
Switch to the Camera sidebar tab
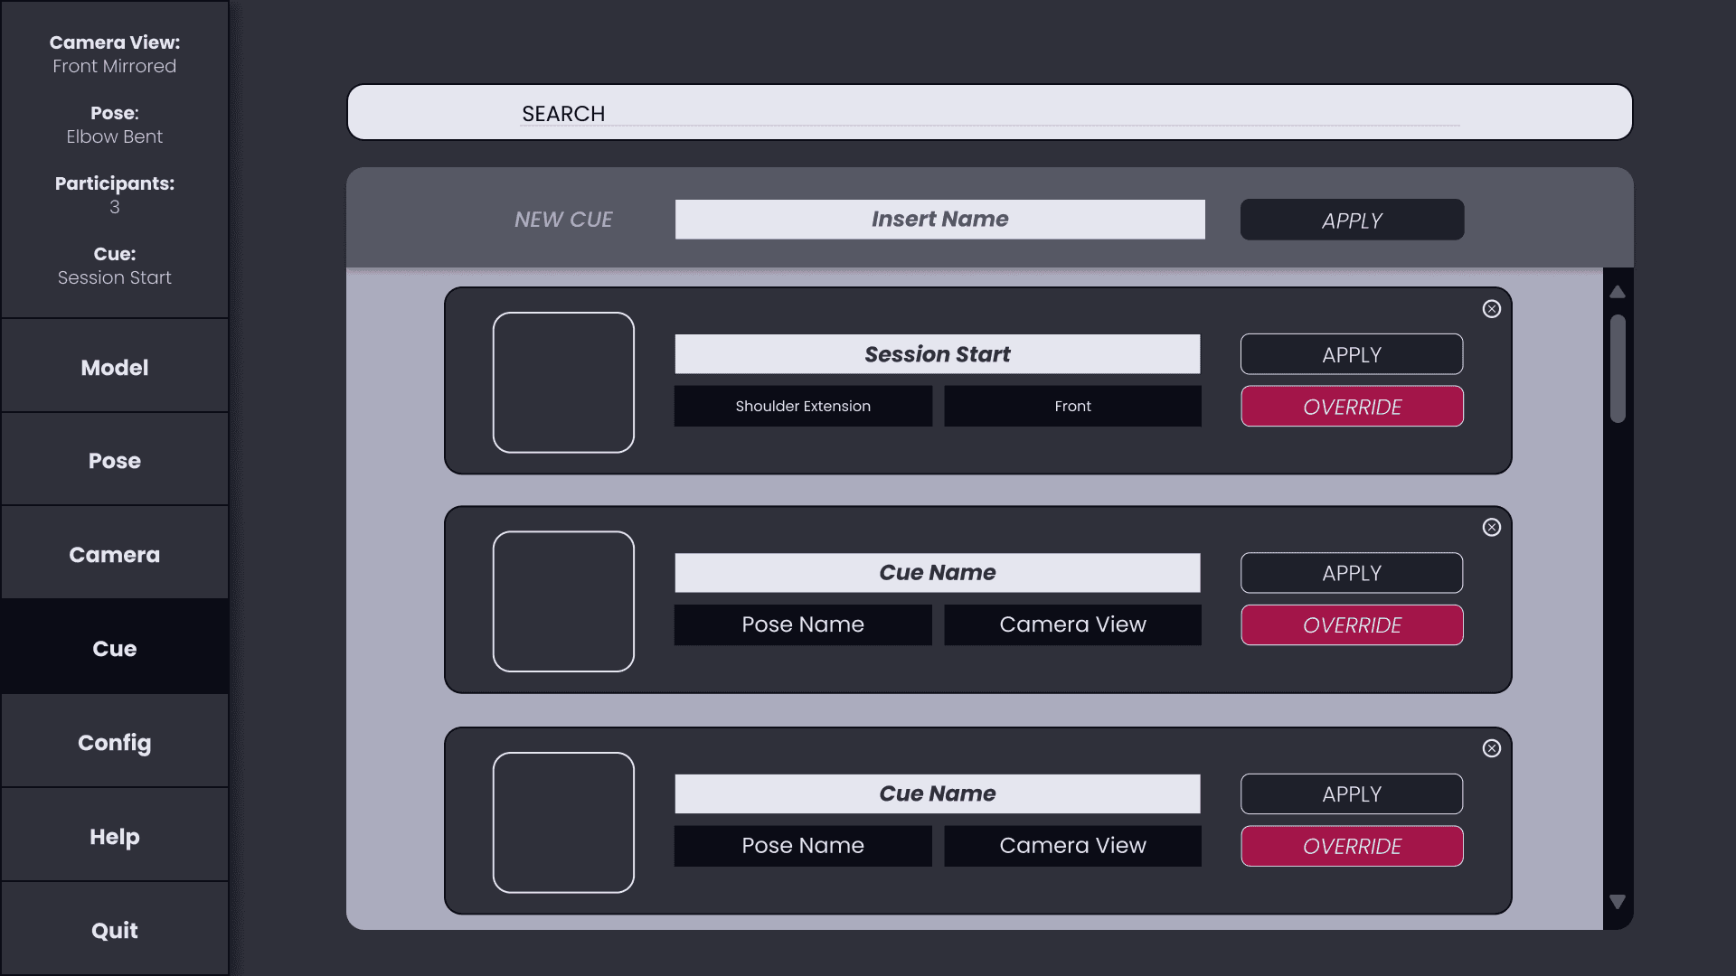pyautogui.click(x=115, y=554)
